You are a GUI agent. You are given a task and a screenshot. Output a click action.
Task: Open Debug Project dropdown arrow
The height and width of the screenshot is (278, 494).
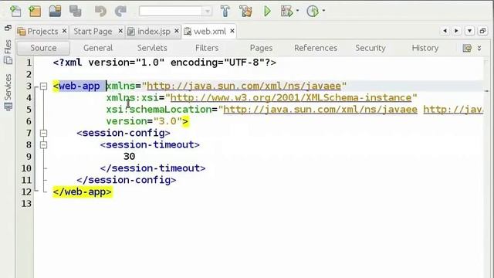(x=297, y=11)
